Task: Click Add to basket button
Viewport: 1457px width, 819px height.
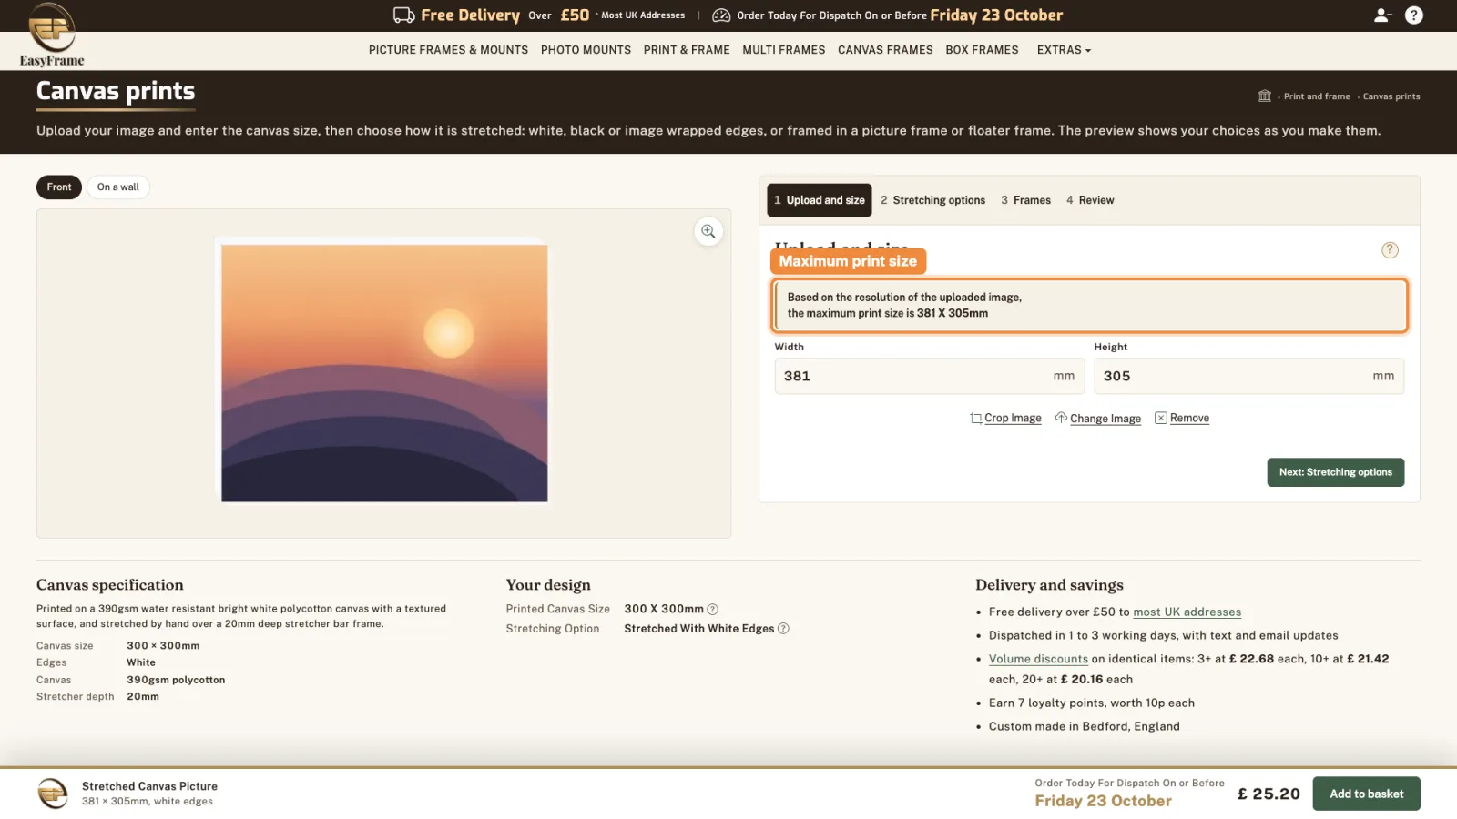Action: coord(1366,794)
